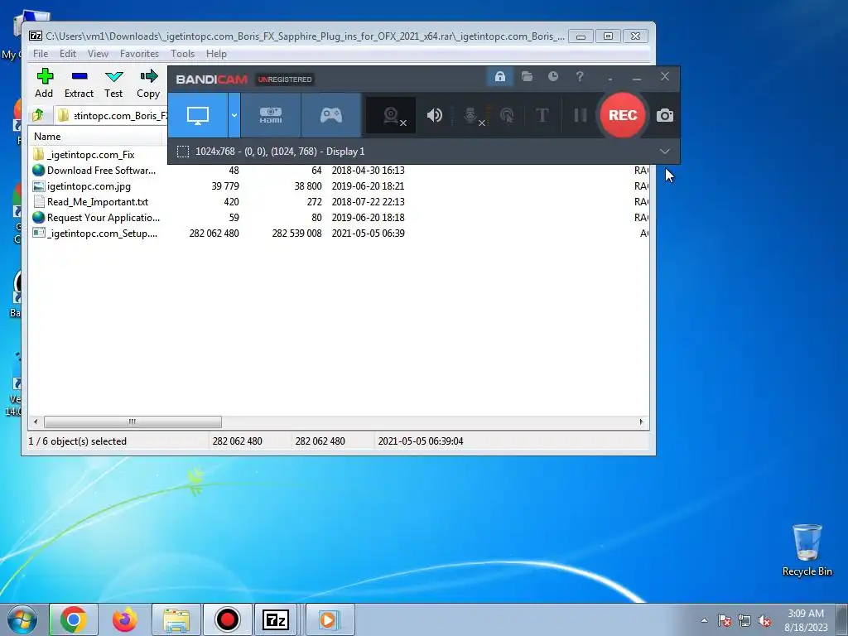The image size is (848, 636).
Task: Take a screenshot with camera icon
Action: point(665,115)
